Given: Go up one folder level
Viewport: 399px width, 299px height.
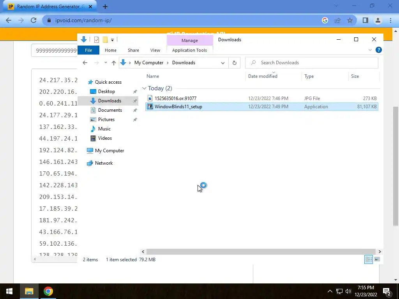Looking at the screenshot, I should coord(114,63).
